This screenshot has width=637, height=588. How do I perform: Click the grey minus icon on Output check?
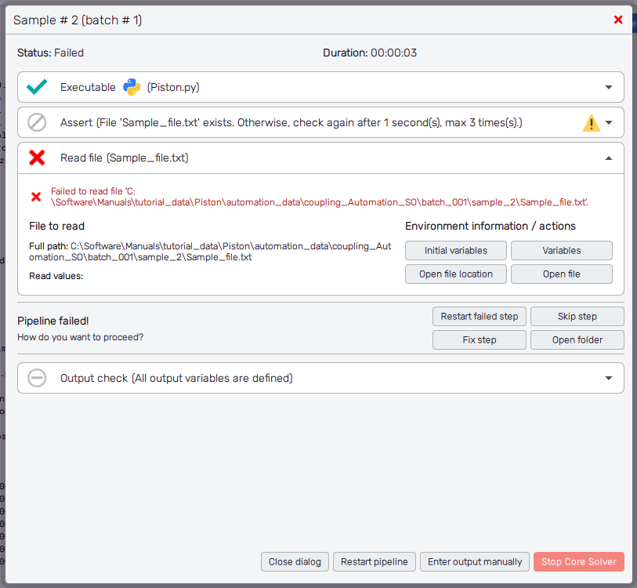[x=37, y=378]
